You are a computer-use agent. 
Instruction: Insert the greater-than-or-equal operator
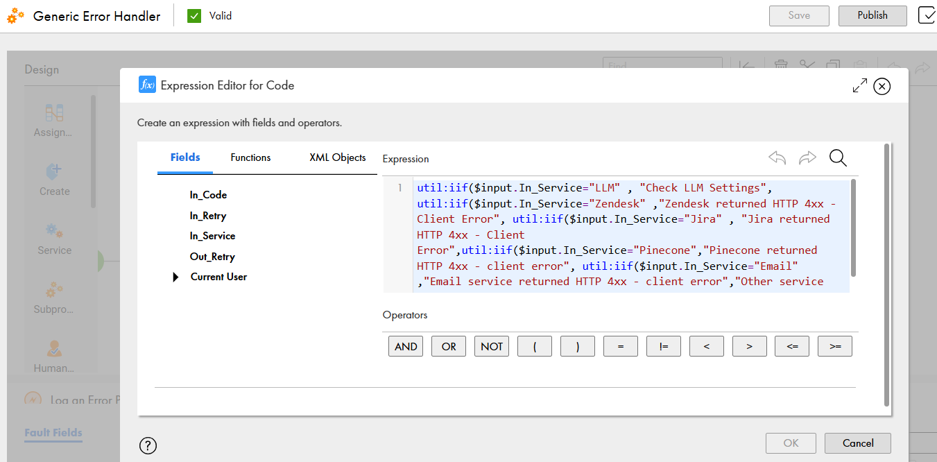tap(835, 346)
